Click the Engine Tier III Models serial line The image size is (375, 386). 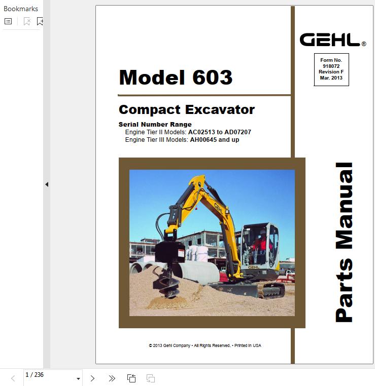click(182, 140)
